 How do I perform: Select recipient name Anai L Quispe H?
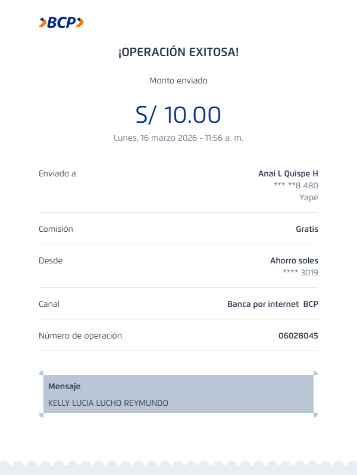pyautogui.click(x=288, y=173)
